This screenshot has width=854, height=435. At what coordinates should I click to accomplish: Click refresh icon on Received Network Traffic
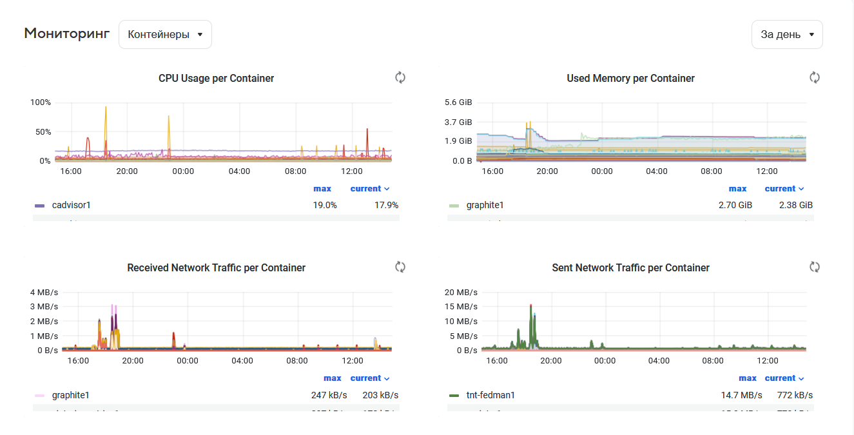point(400,267)
